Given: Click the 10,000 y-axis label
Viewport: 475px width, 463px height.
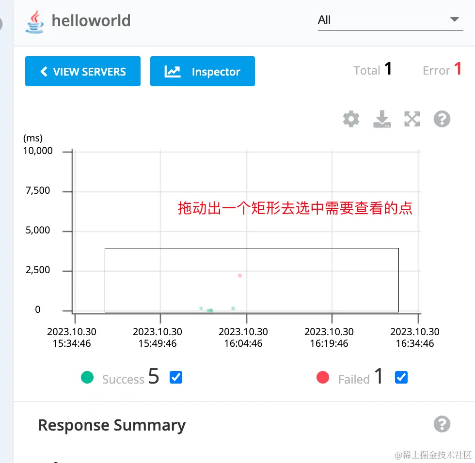Looking at the screenshot, I should (x=38, y=151).
